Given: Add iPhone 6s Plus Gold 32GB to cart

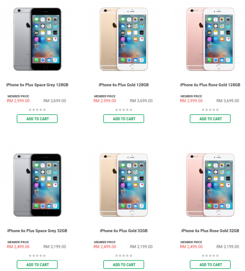Looking at the screenshot, I should point(124,265).
